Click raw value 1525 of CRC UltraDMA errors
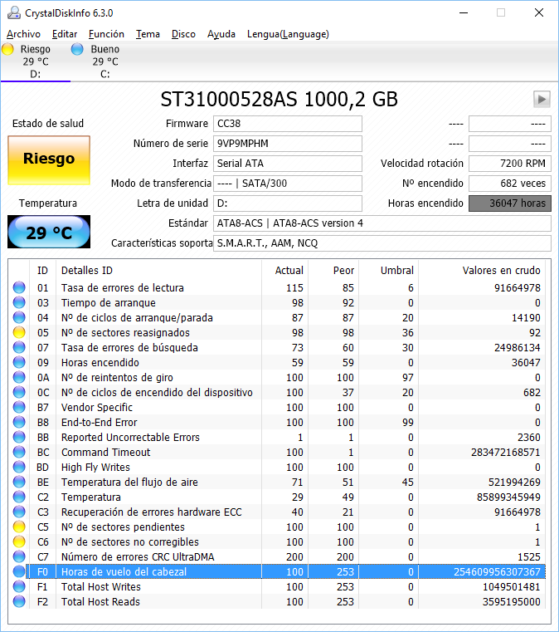559x632 pixels. pyautogui.click(x=528, y=556)
